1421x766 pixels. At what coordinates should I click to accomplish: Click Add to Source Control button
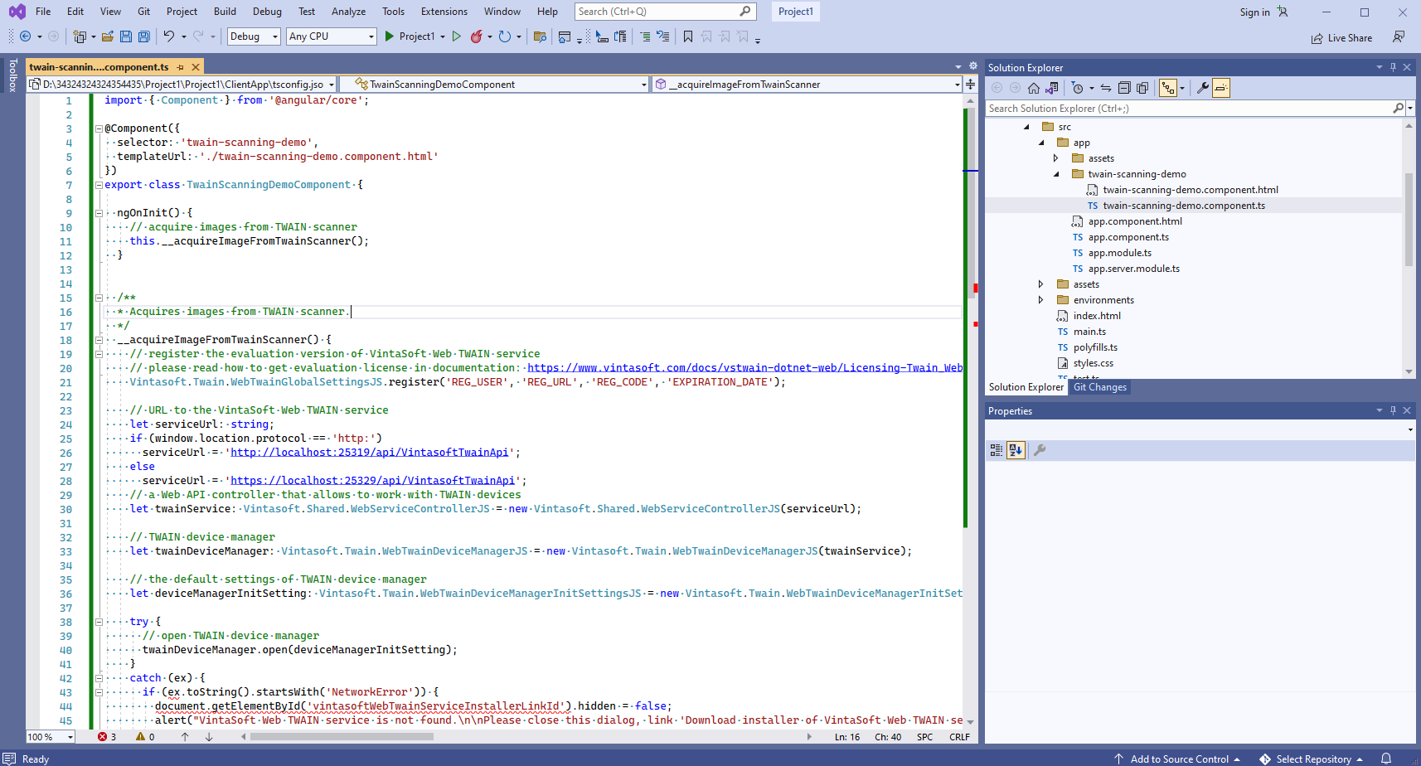tap(1178, 759)
